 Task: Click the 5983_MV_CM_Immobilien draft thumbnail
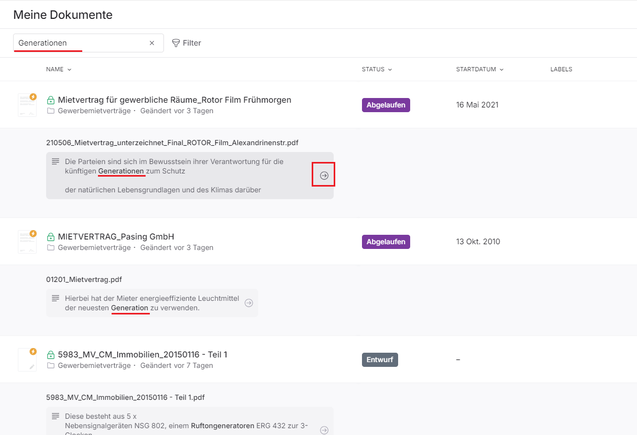click(x=27, y=360)
